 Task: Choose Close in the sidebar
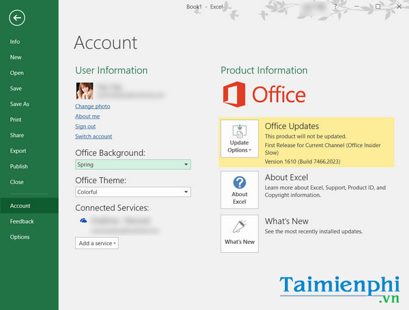(16, 182)
